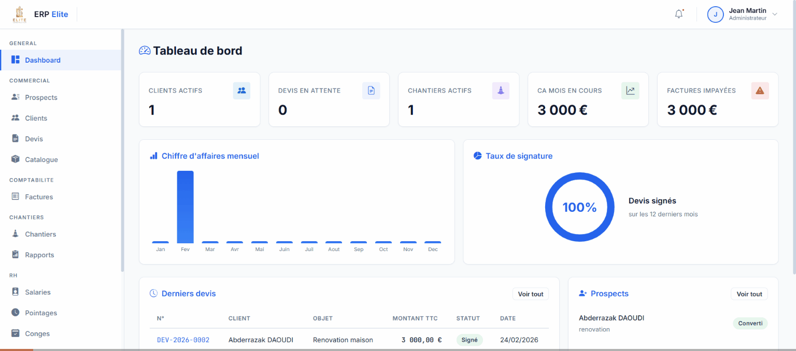This screenshot has height=351, width=796.
Task: Open quote DEV-2026-0002
Action: 182,340
